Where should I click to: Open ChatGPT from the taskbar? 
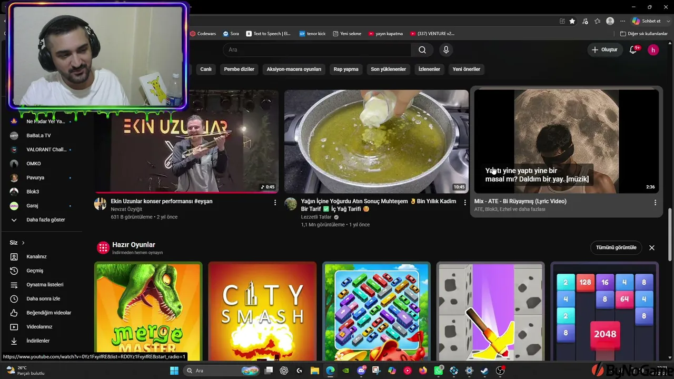[284, 371]
